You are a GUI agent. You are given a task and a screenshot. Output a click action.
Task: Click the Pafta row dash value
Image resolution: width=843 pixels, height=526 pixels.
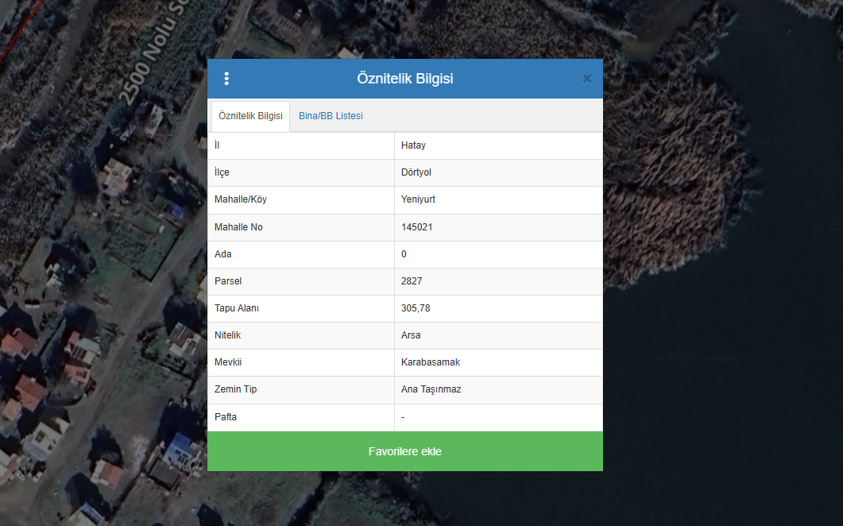coord(404,417)
